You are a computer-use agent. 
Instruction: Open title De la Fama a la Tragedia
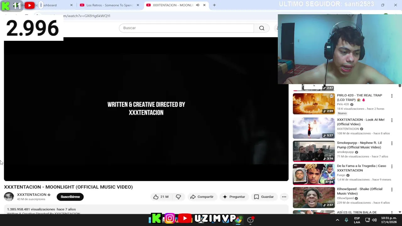pos(361,168)
